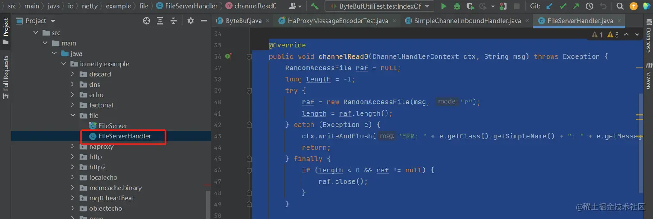Click the Build project hammer icon

315,6
